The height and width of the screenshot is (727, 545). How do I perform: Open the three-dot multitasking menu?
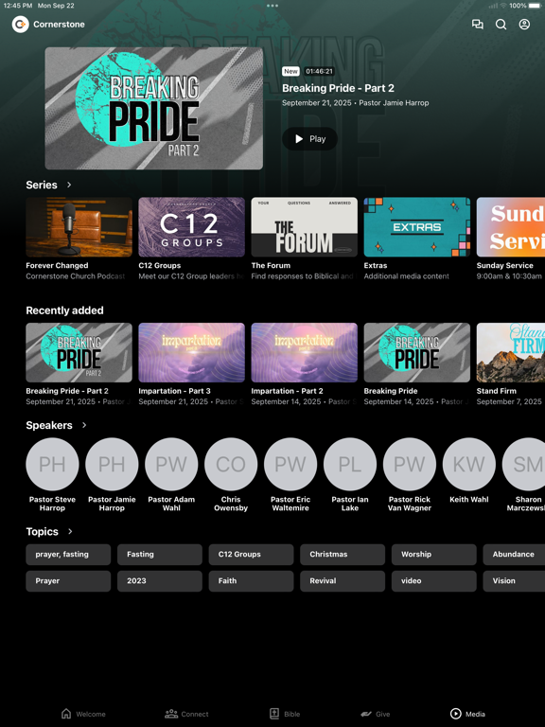pyautogui.click(x=272, y=6)
